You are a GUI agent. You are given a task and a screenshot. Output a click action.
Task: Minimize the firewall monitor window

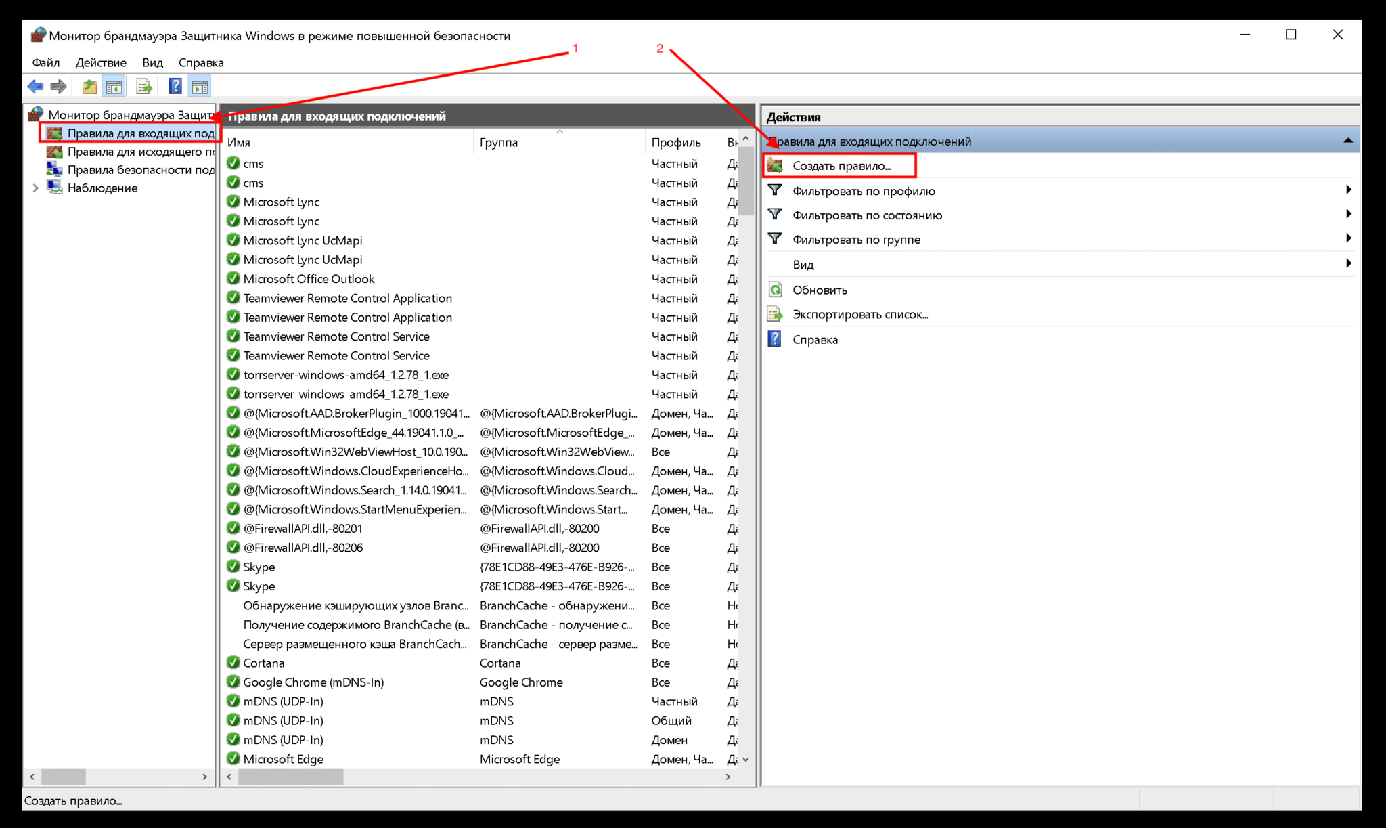click(x=1245, y=35)
